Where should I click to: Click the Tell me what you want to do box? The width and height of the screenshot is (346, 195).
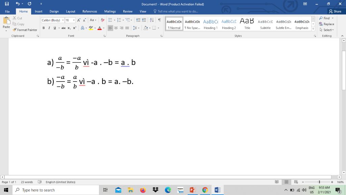[x=176, y=11]
